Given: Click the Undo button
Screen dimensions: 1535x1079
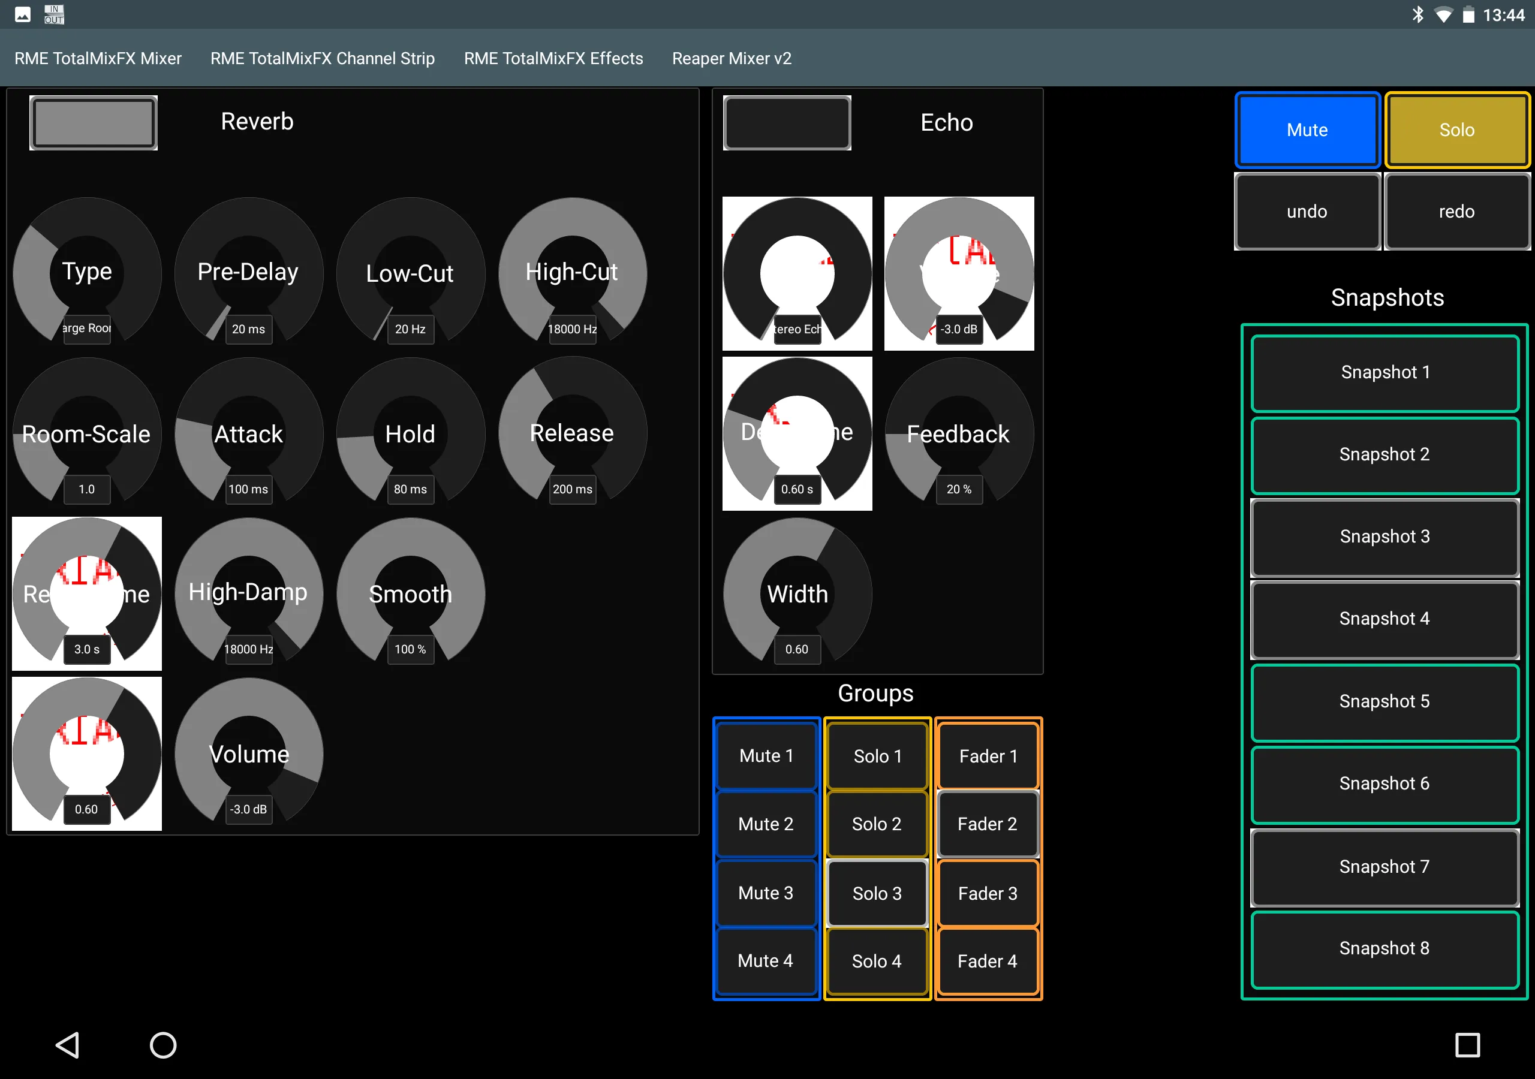Looking at the screenshot, I should 1306,212.
